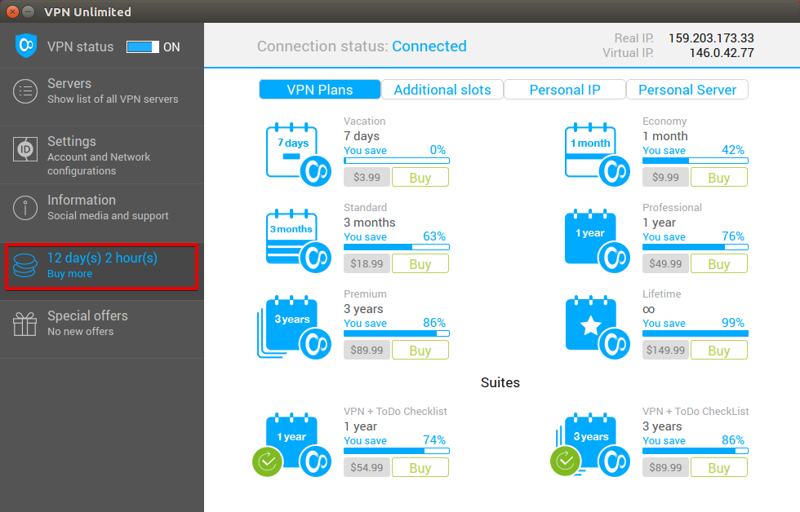Click the Premium plan label
This screenshot has width=800, height=512.
(366, 294)
